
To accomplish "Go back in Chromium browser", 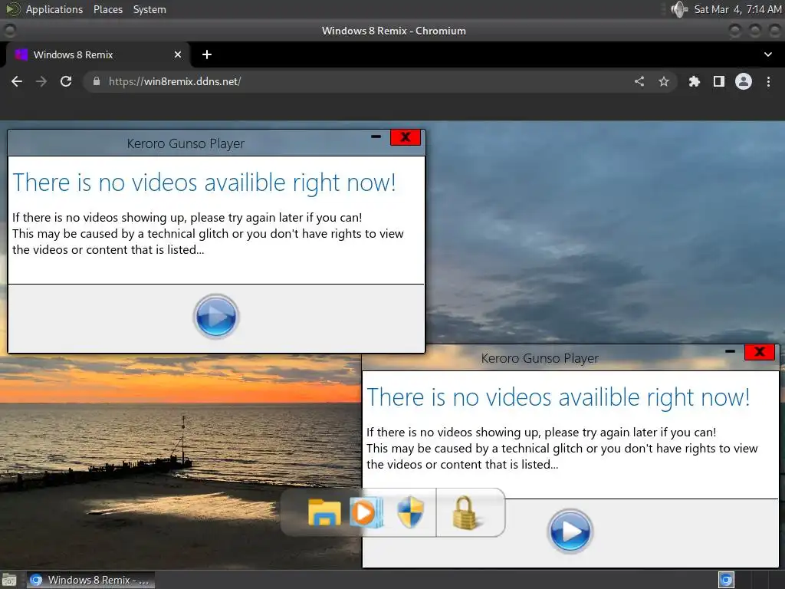I will point(17,81).
